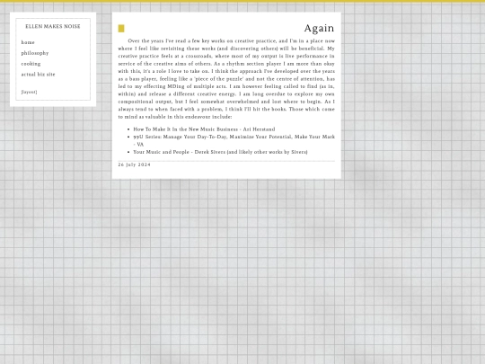Open the home page link
The height and width of the screenshot is (364, 485).
[x=28, y=42]
